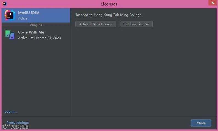The image size is (218, 131).
Task: Click the 'Plugins' section header
Action: tap(36, 25)
